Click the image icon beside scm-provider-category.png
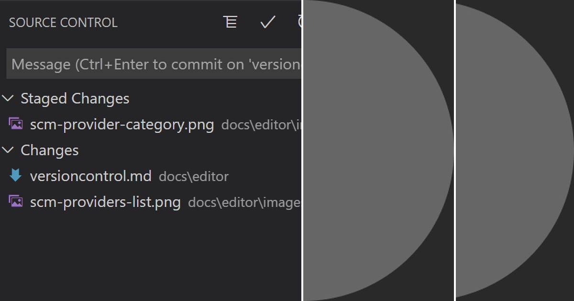Viewport: 574px width, 301px height. [16, 124]
